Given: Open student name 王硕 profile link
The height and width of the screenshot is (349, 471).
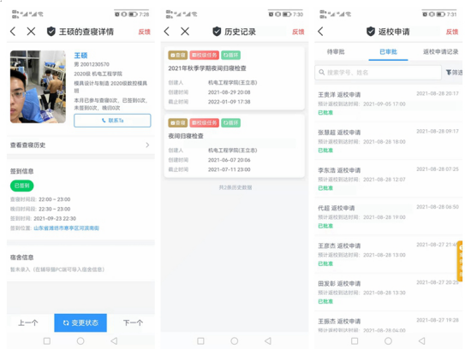Looking at the screenshot, I should point(80,56).
